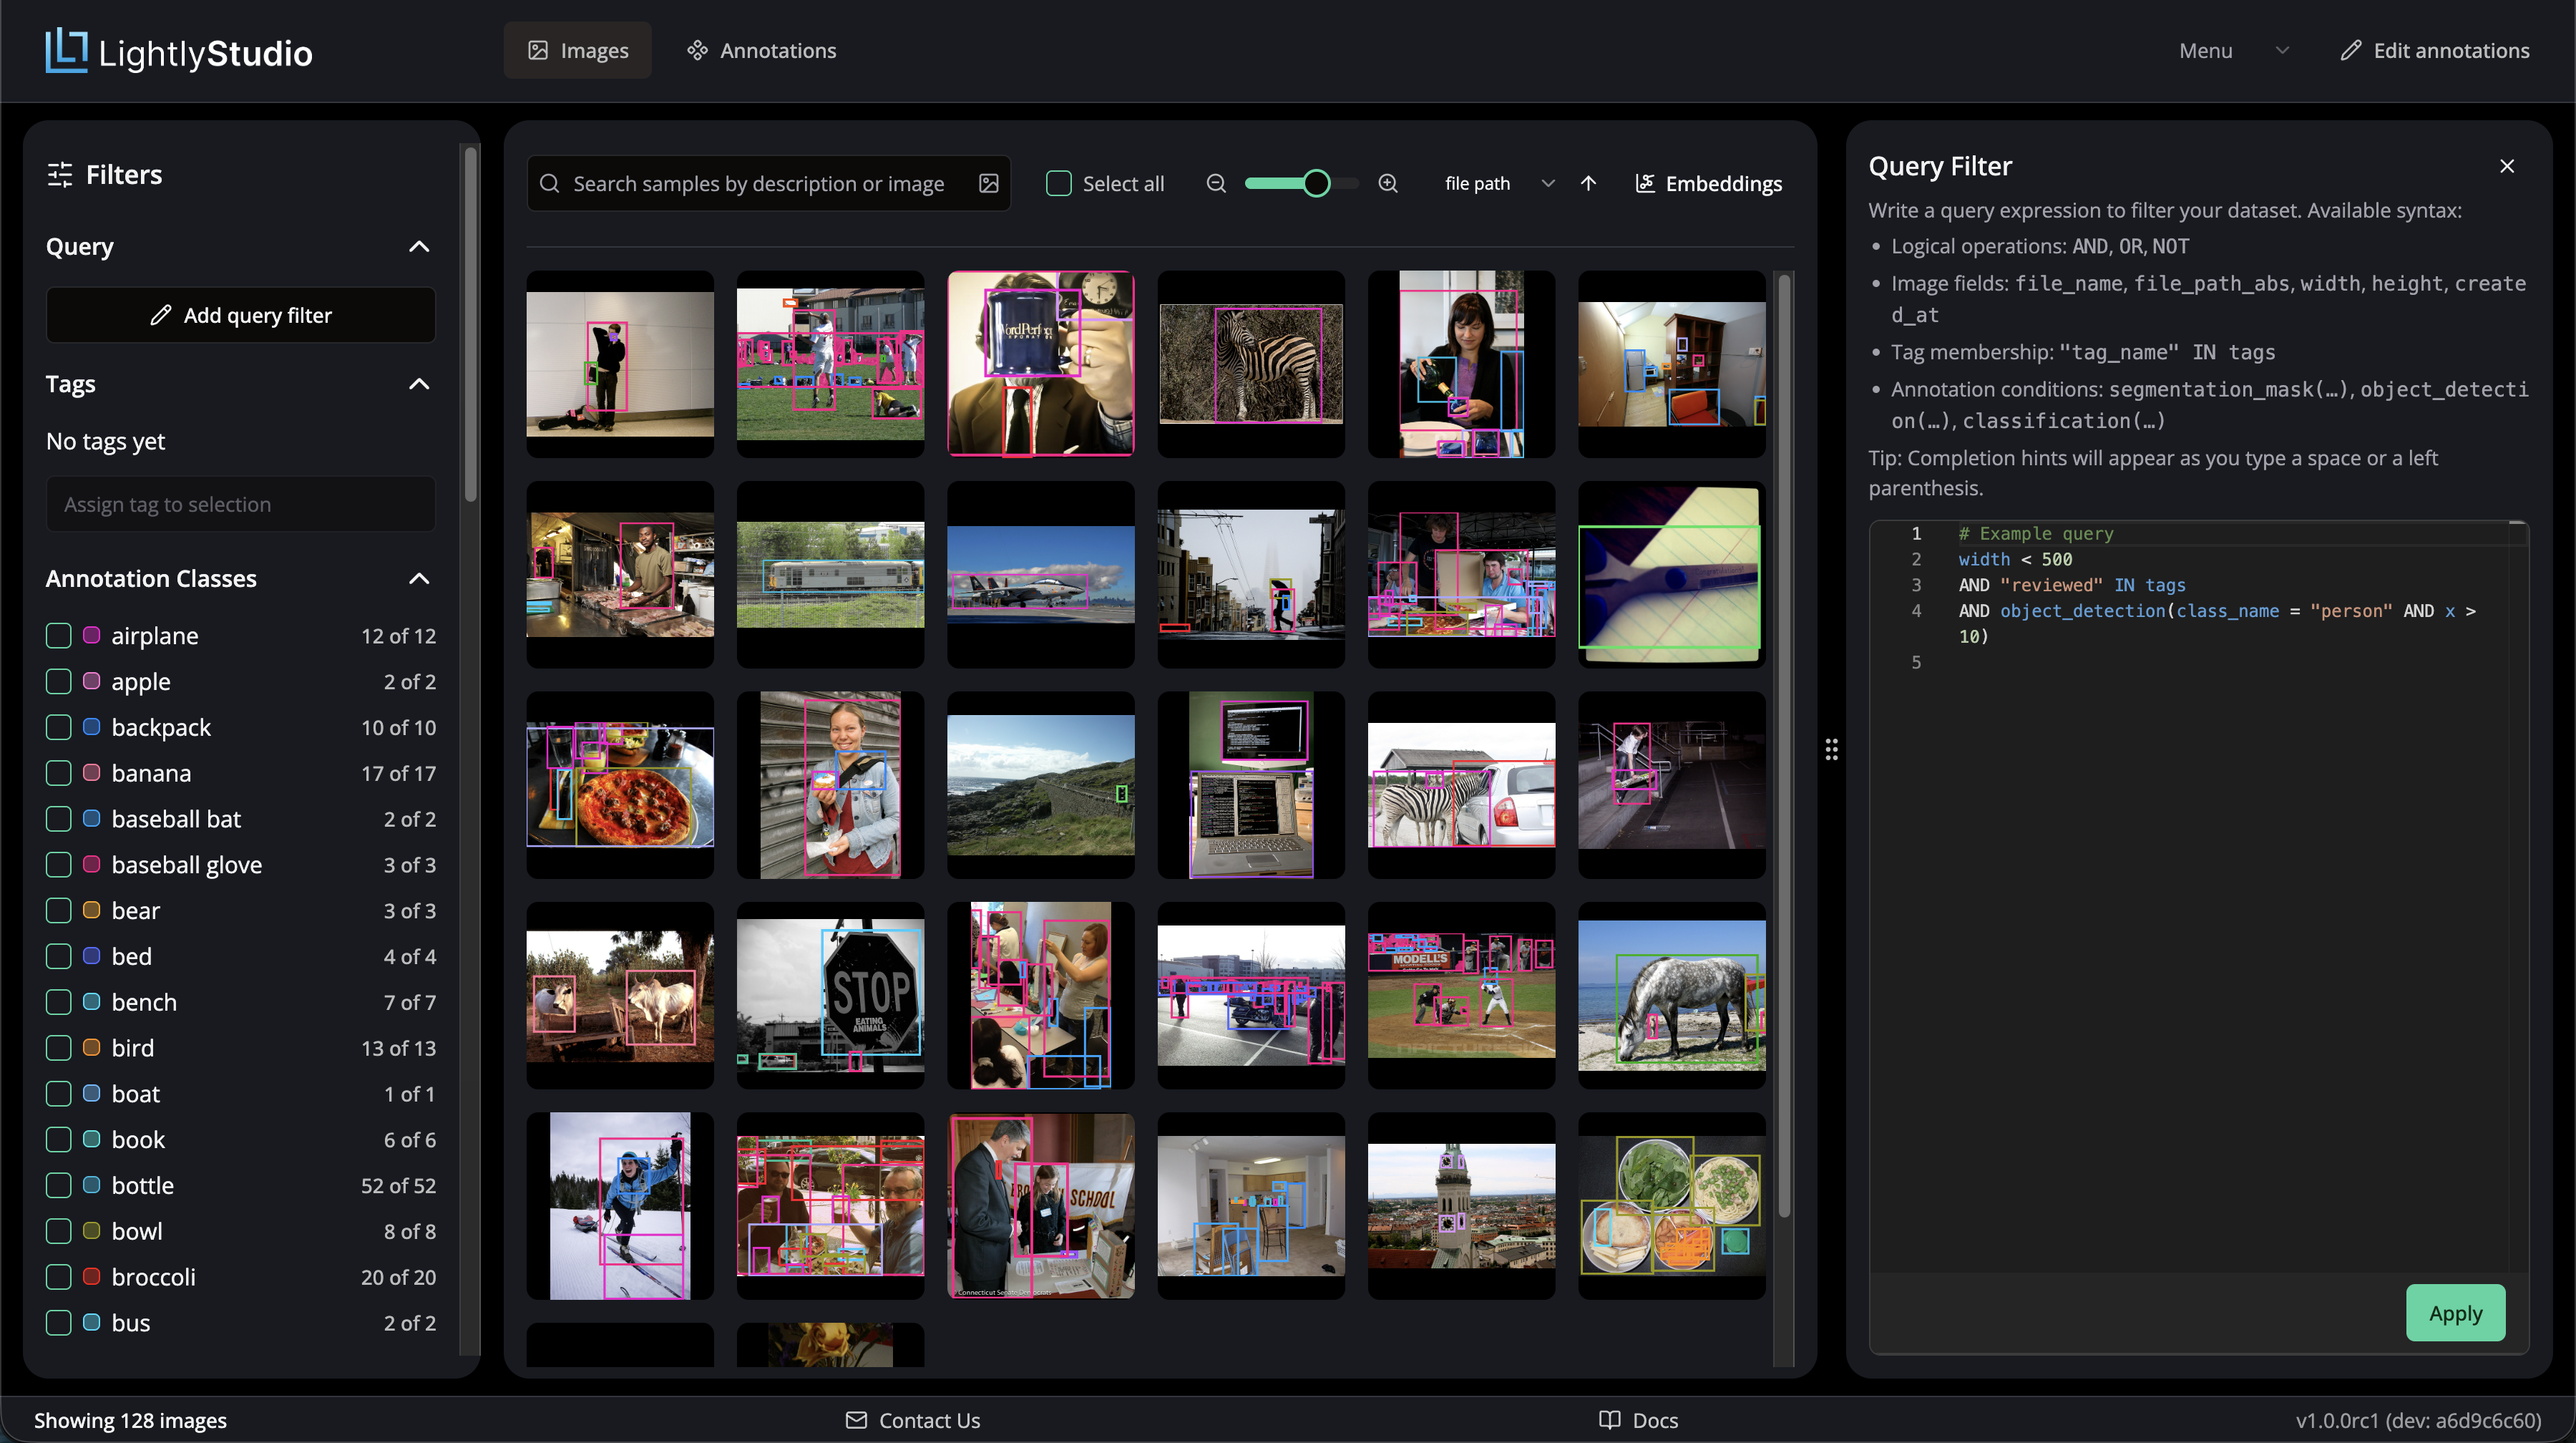Toggle the Select all checkbox
The height and width of the screenshot is (1443, 2576).
point(1058,183)
